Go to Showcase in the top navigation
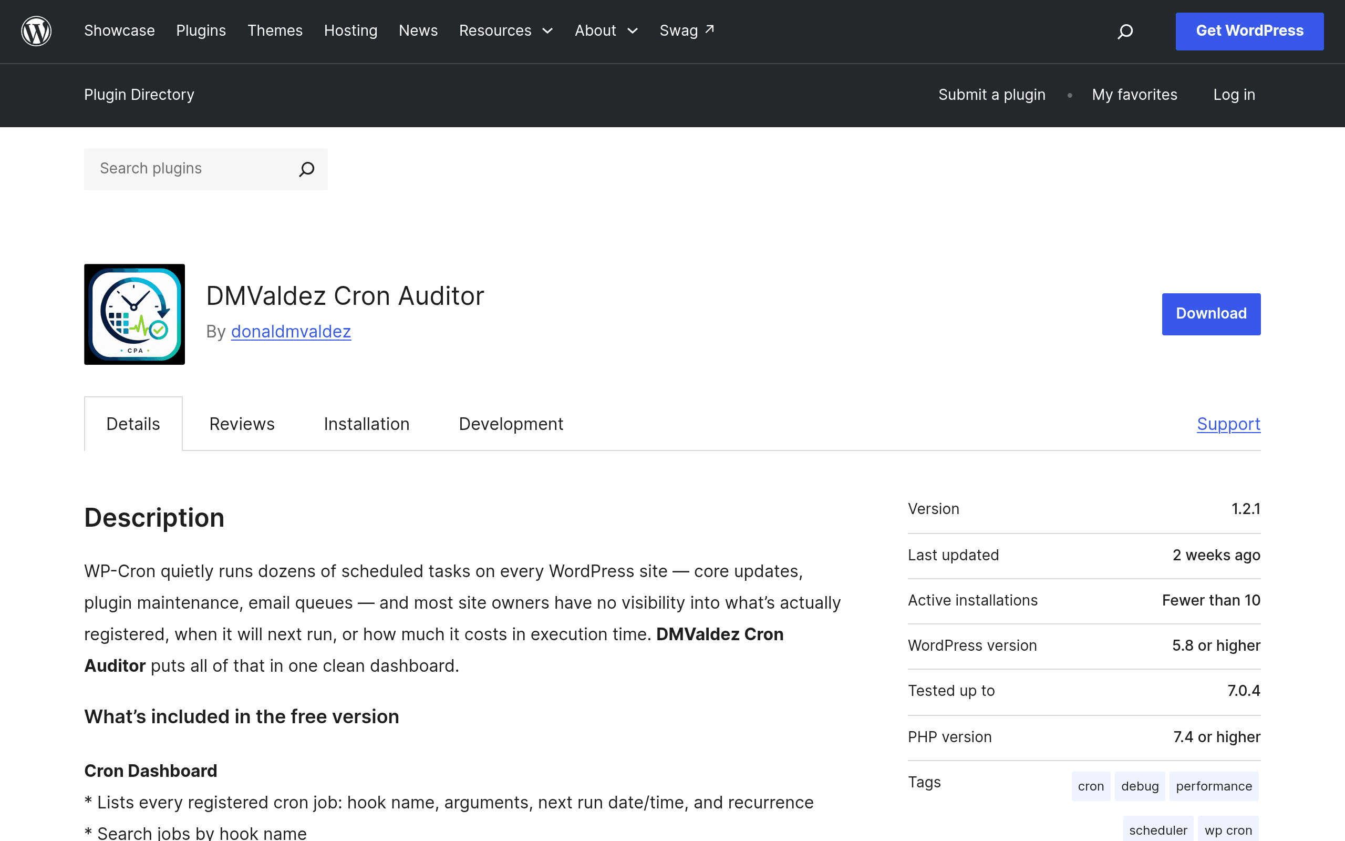The image size is (1345, 841). click(119, 30)
